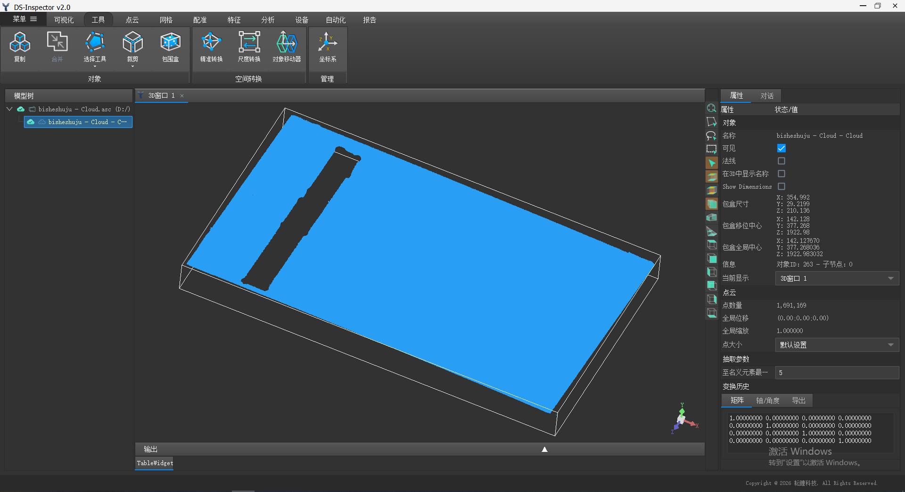Uncheck the 可见 visible checkbox
The height and width of the screenshot is (492, 905).
coord(781,148)
